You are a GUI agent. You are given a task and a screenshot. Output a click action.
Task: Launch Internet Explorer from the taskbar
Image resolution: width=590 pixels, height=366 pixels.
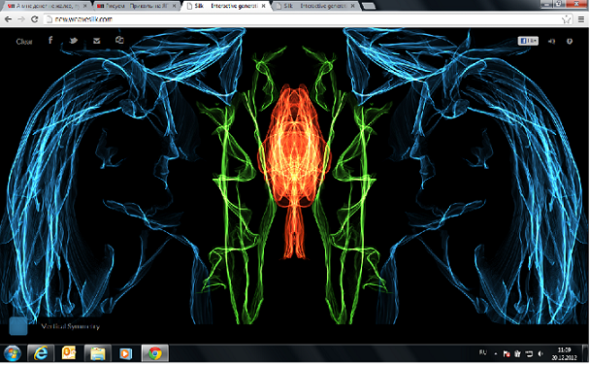[x=41, y=353]
